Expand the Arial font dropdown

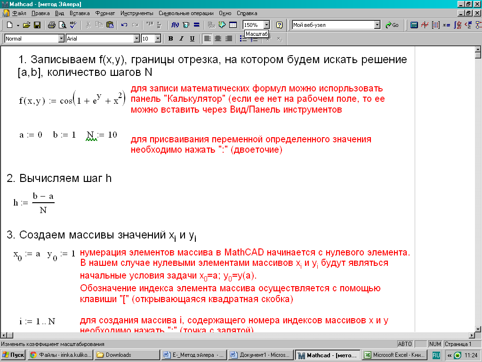coord(137,39)
